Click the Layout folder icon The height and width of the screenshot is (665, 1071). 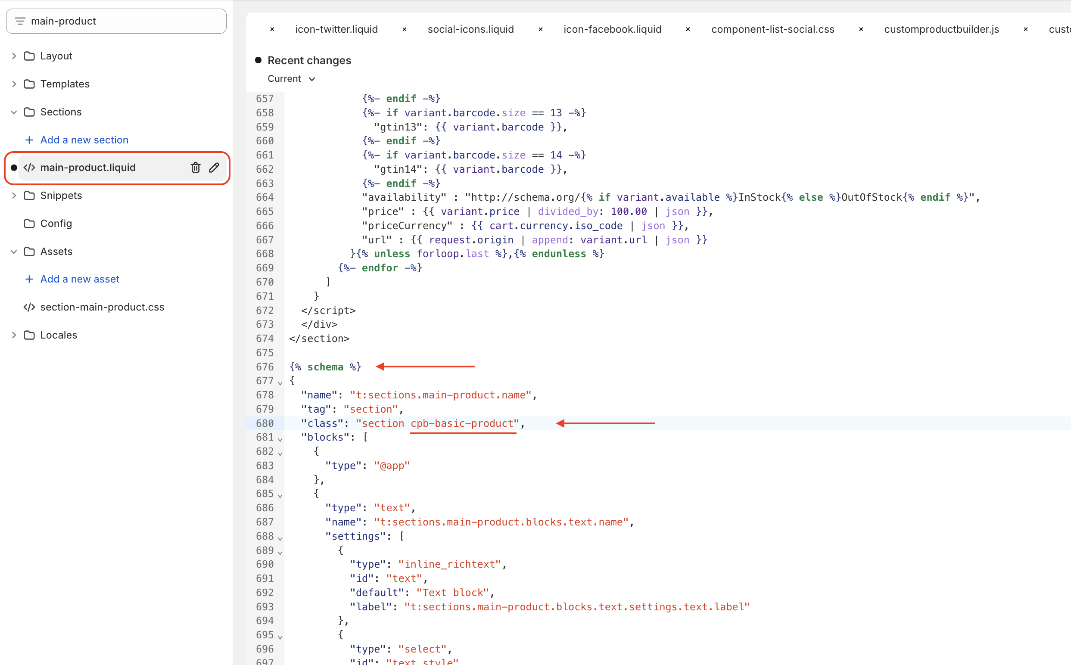pyautogui.click(x=29, y=56)
